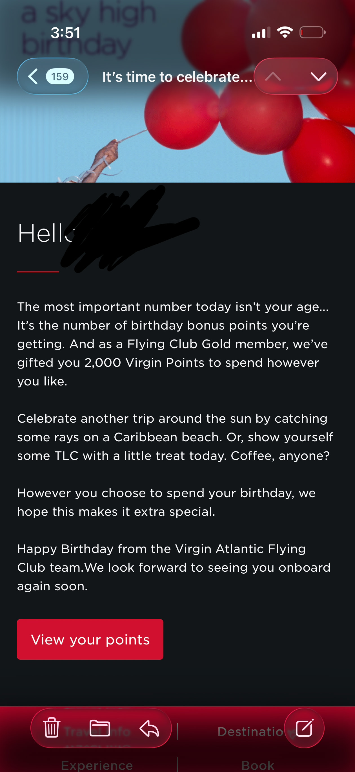This screenshot has height=772, width=355.
Task: Go to previous message with up chevron
Action: click(273, 76)
